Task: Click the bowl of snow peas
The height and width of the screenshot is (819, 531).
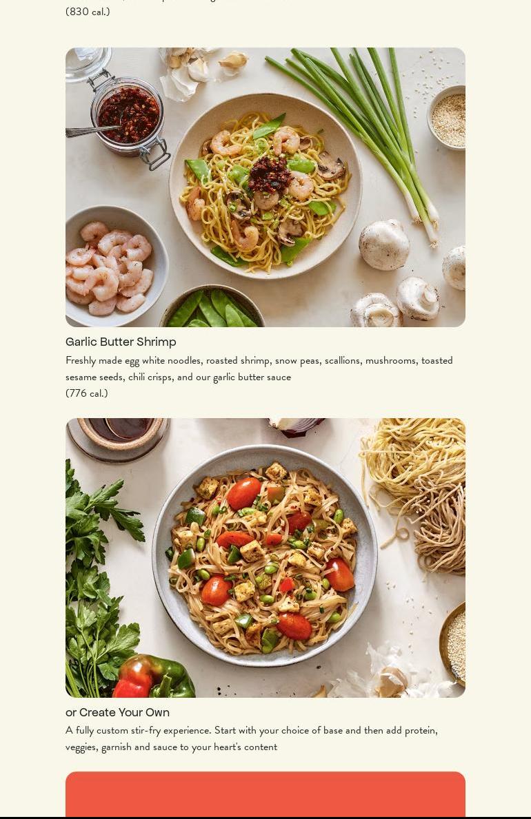Action: pyautogui.click(x=212, y=306)
